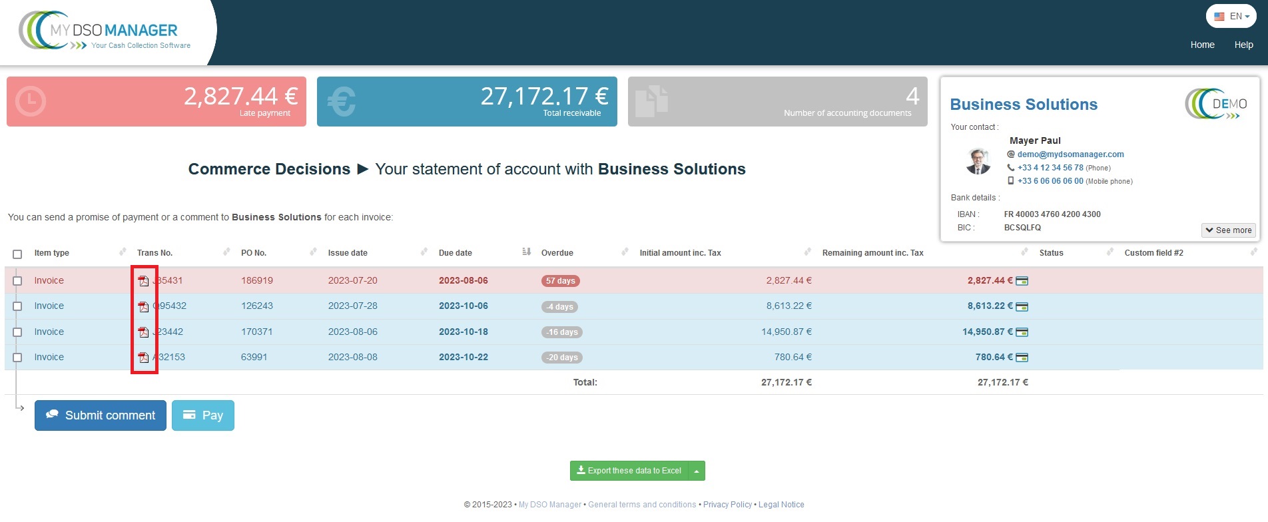
Task: Go to Home in the top menu
Action: pyautogui.click(x=1202, y=45)
